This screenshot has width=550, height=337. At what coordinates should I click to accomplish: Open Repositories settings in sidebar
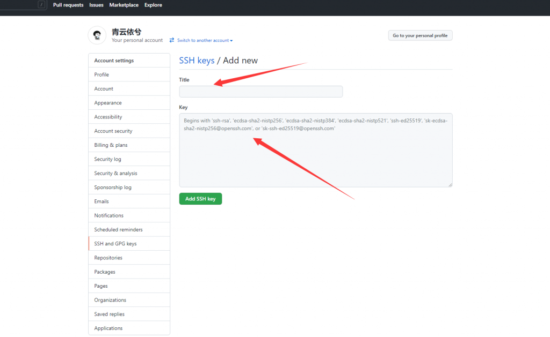[129, 258]
